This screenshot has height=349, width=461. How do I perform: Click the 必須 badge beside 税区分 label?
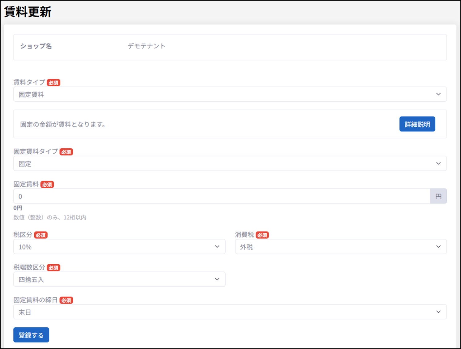click(x=41, y=235)
